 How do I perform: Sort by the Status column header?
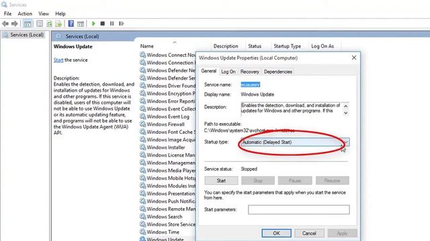point(255,46)
